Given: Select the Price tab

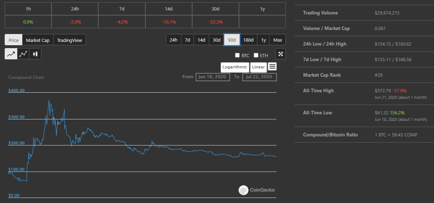Looking at the screenshot, I should (x=14, y=40).
